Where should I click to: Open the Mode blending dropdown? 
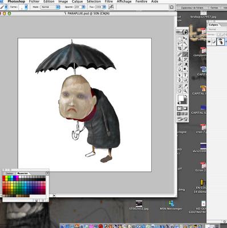click(x=50, y=7)
